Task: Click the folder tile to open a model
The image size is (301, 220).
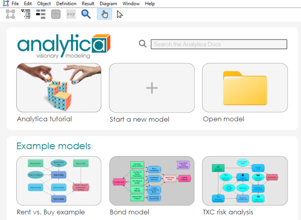Action: point(245,88)
